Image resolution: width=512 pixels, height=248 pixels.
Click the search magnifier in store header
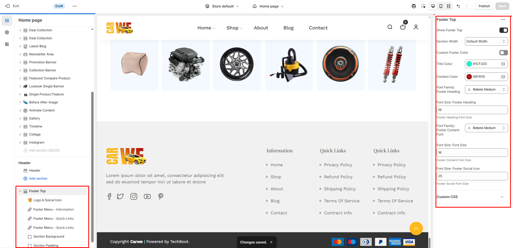(390, 27)
